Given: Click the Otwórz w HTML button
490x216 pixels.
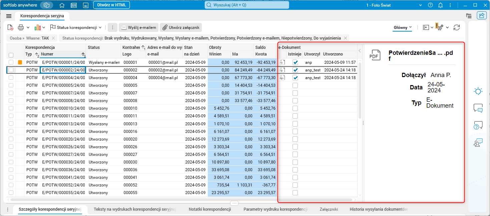Looking at the screenshot, I should [111, 5].
